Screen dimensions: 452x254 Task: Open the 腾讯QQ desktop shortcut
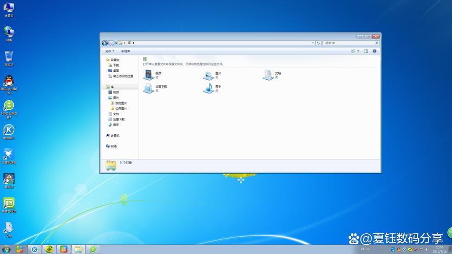click(x=9, y=82)
